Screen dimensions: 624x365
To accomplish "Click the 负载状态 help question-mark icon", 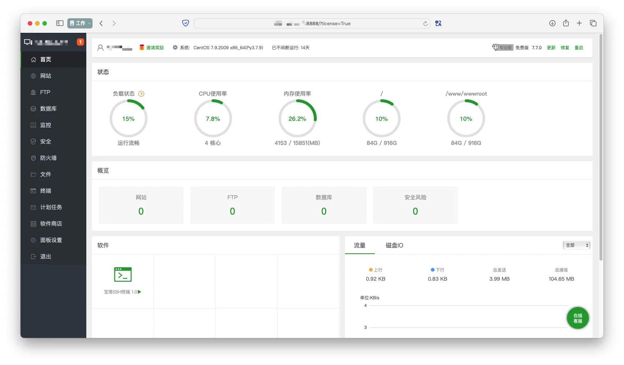I will point(141,94).
